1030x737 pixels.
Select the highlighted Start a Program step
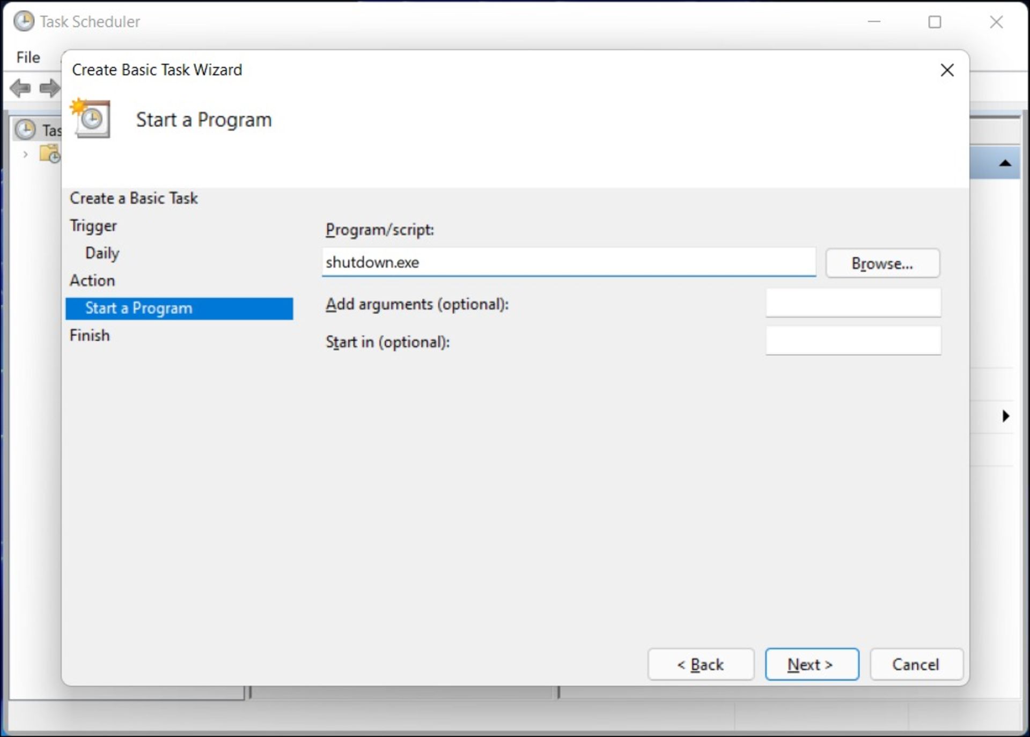179,308
